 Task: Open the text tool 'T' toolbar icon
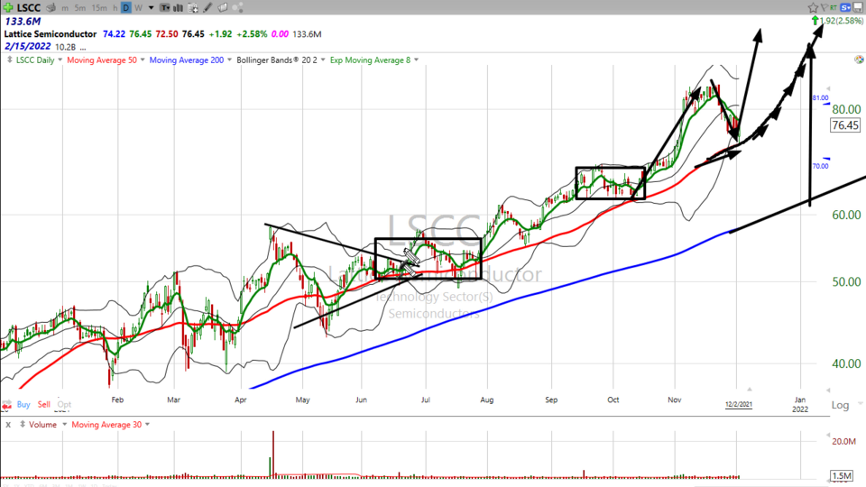coord(164,8)
